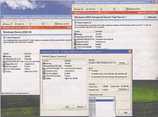Switch to the Advanced tab

pyautogui.click(x=62, y=57)
